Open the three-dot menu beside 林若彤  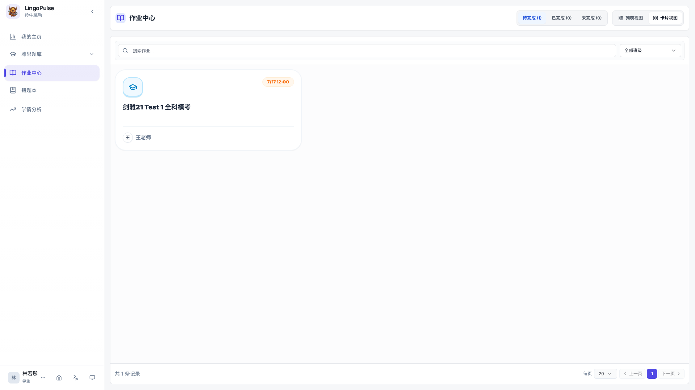coord(43,378)
